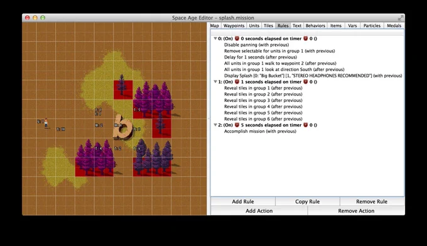Click the Remove Action button
427x246 pixels.
click(x=356, y=211)
